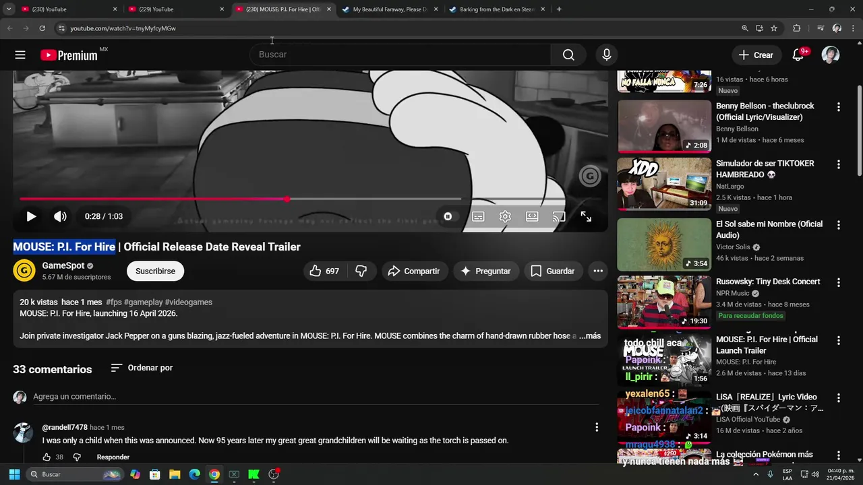Like the video with thumbs up
Image resolution: width=863 pixels, height=485 pixels.
[x=324, y=271]
